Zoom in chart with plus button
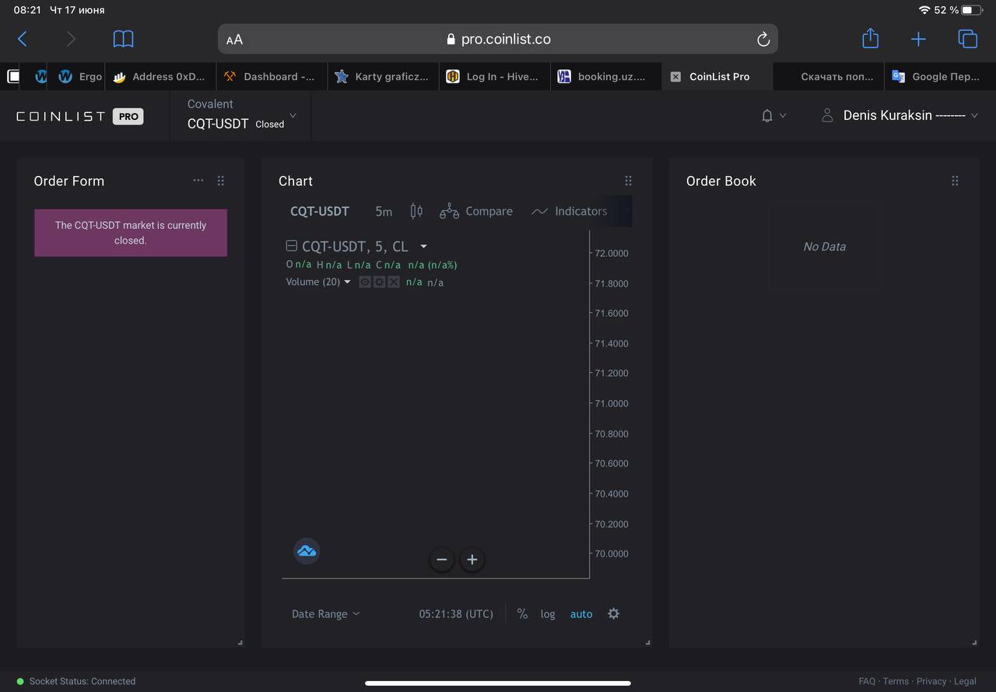The image size is (996, 692). click(x=472, y=559)
